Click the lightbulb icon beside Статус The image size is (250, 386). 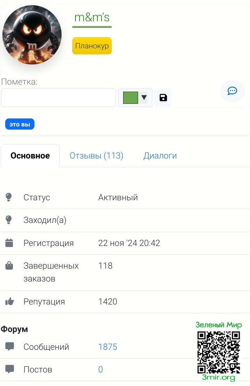(x=9, y=198)
